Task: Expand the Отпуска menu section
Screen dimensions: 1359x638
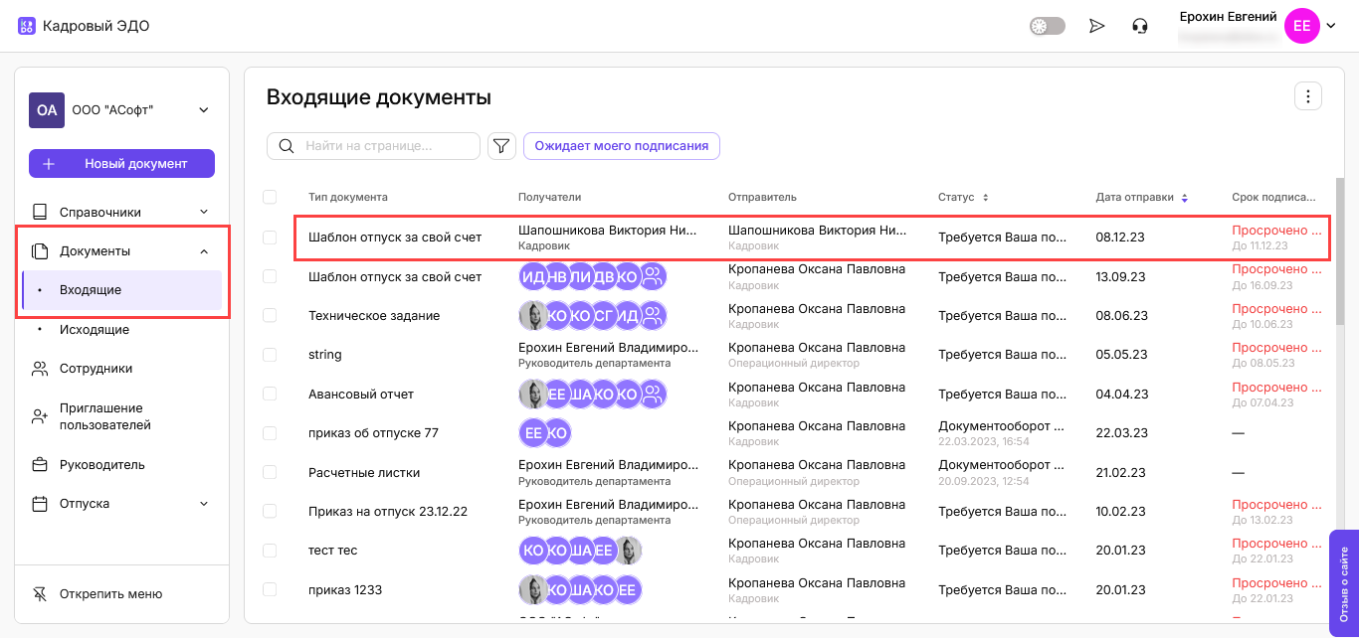Action: tap(204, 504)
